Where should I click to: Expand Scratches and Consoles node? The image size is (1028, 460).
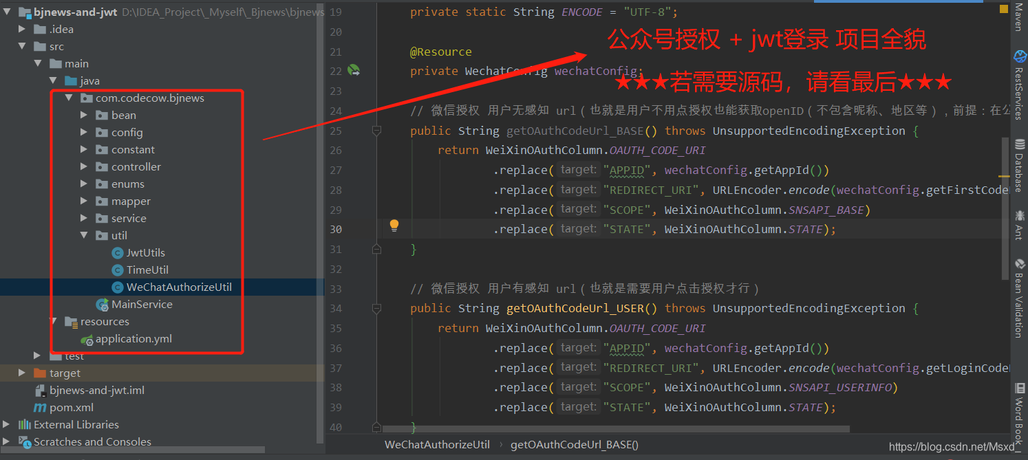[7, 442]
